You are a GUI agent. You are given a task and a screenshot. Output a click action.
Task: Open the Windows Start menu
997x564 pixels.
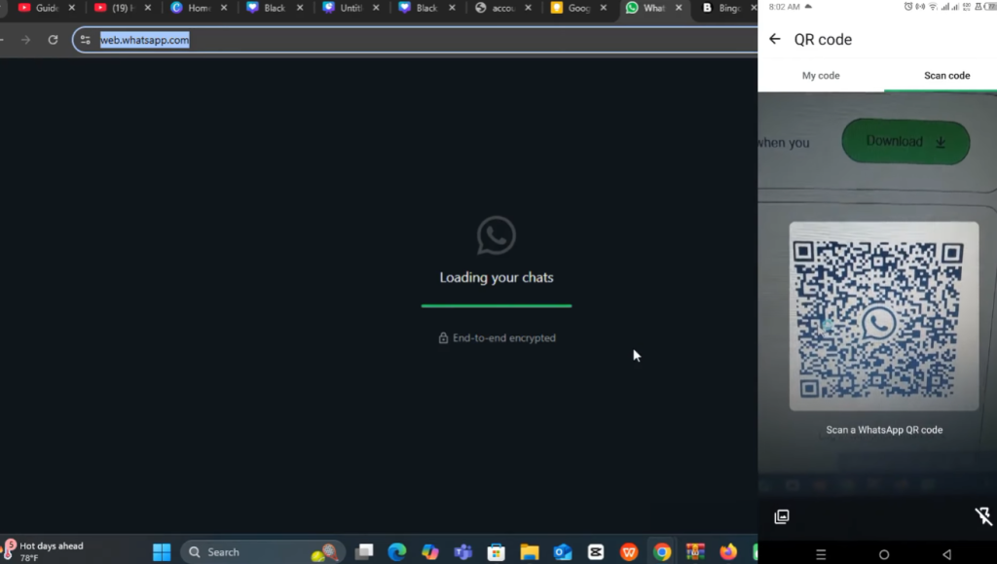point(162,552)
